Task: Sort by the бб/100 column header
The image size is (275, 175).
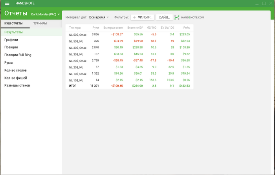Action: pyautogui.click(x=152, y=28)
